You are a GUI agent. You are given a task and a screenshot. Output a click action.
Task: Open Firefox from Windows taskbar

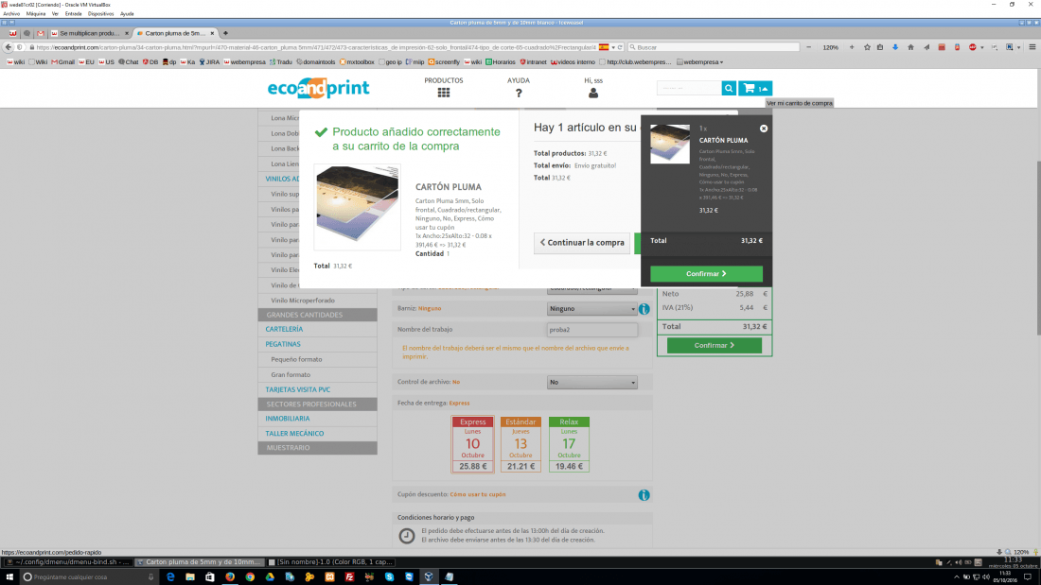(230, 577)
